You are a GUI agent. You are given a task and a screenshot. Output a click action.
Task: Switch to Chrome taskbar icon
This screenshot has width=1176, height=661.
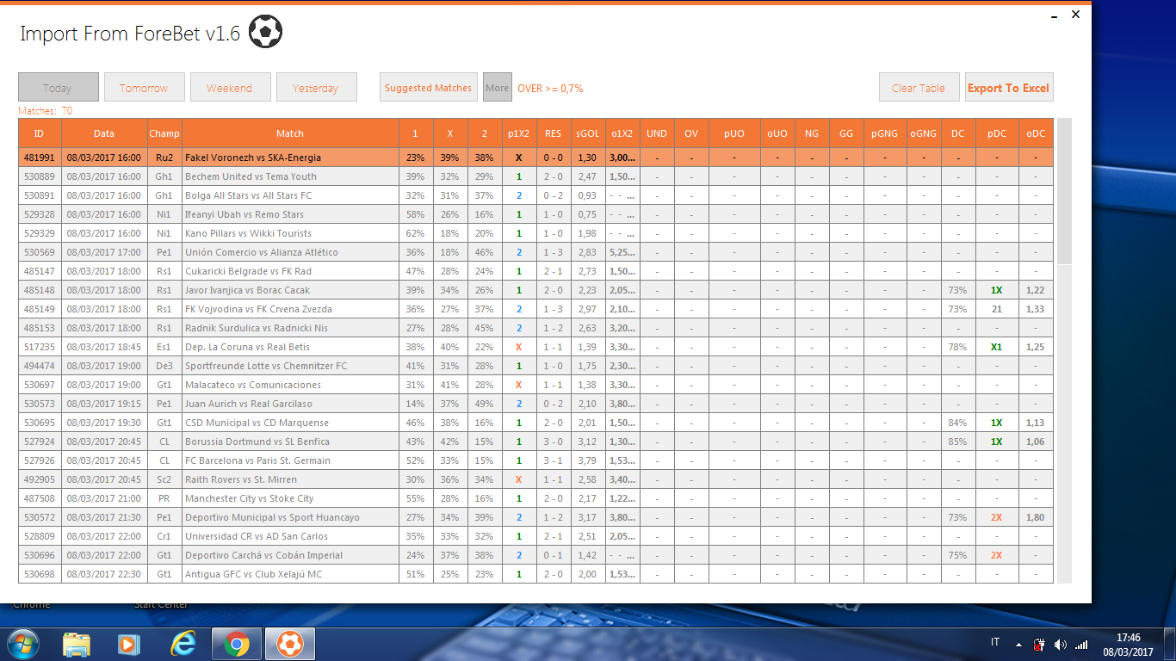(237, 644)
